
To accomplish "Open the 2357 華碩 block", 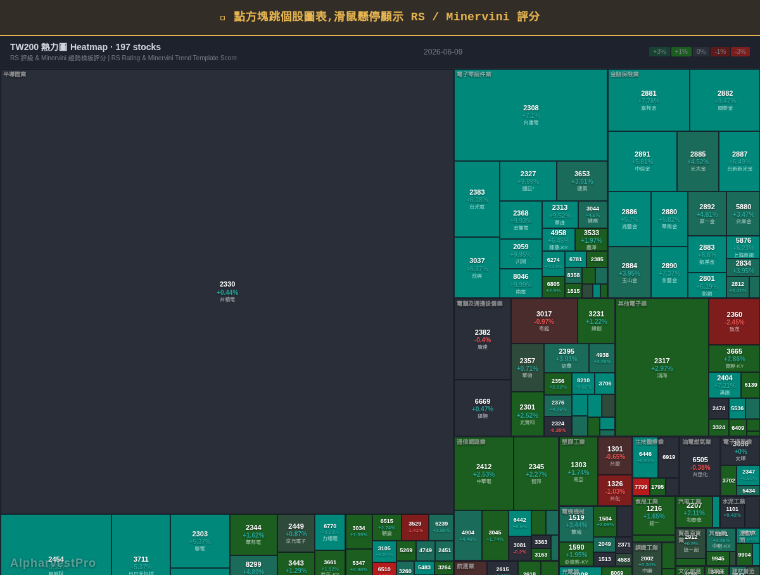I will [x=528, y=368].
